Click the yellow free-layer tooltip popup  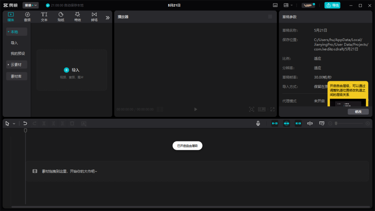pyautogui.click(x=348, y=94)
